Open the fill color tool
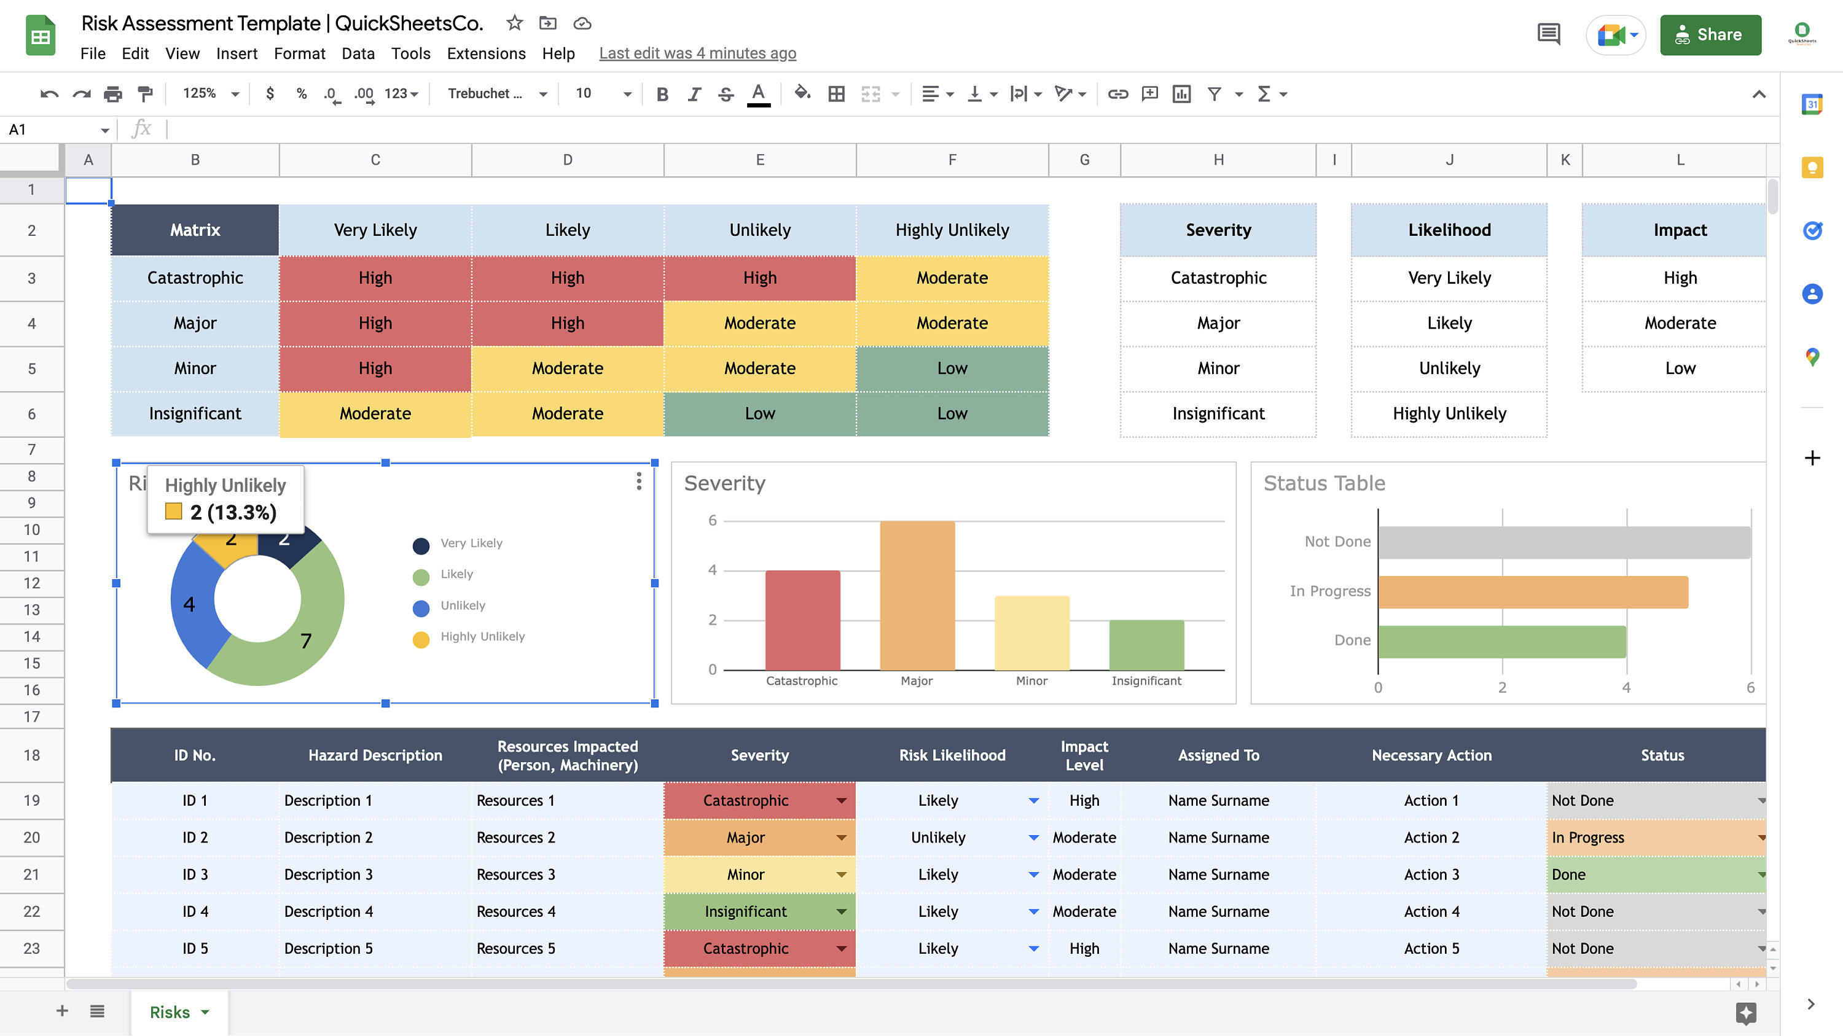 802,93
